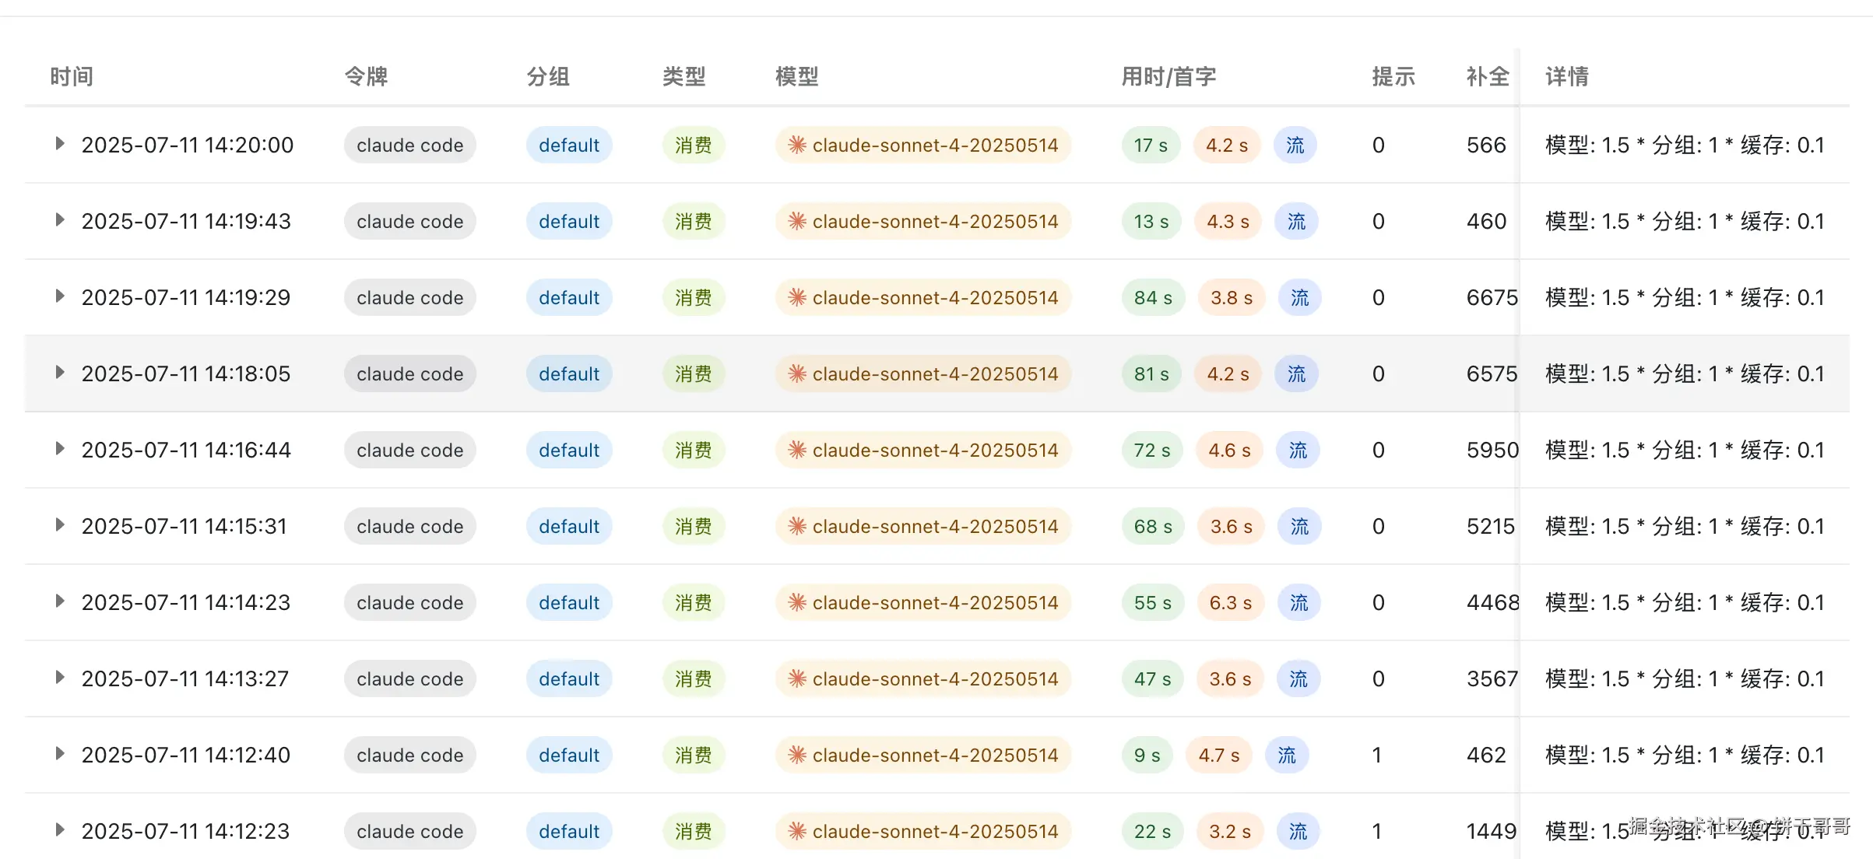The width and height of the screenshot is (1873, 859).
Task: Click the 84 s duration badge
Action: click(1153, 298)
